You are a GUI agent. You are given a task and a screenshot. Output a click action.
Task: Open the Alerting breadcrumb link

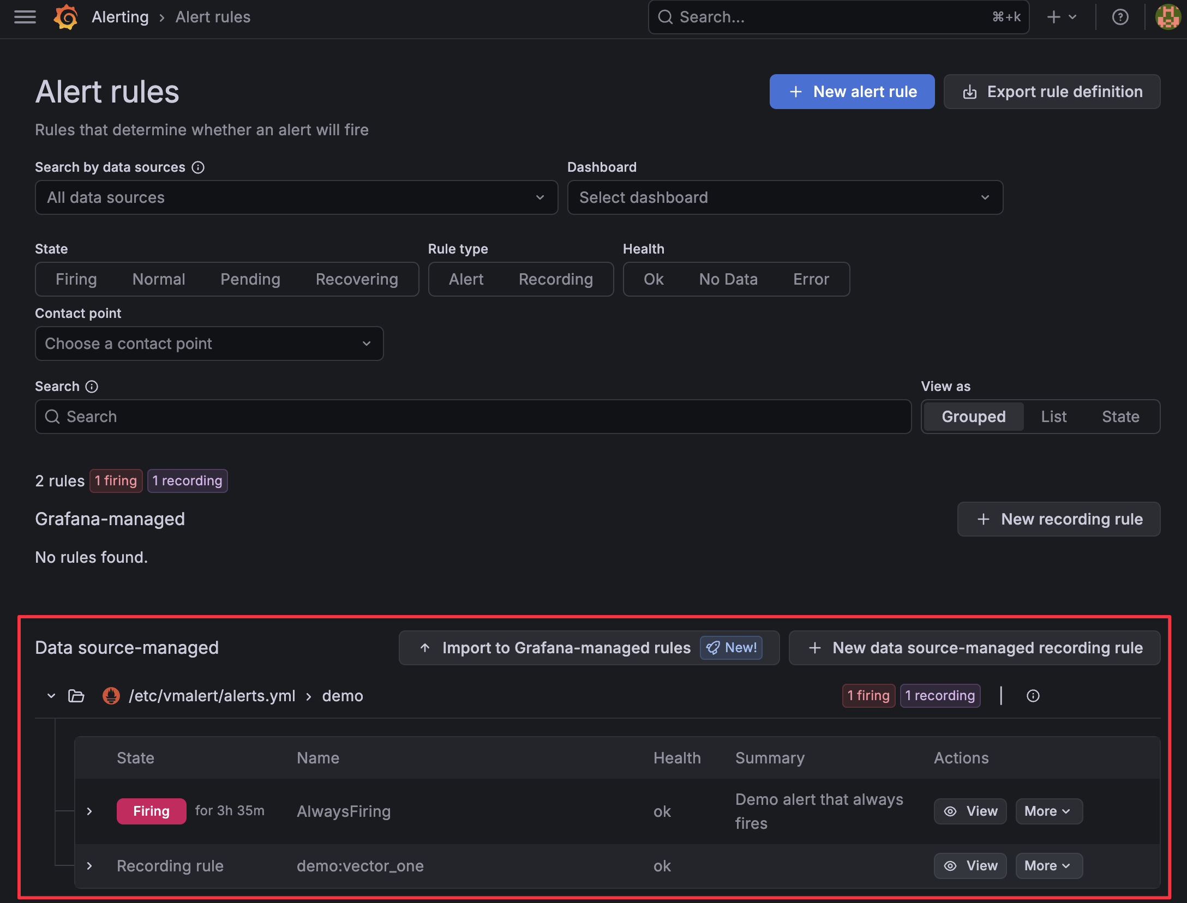tap(119, 17)
